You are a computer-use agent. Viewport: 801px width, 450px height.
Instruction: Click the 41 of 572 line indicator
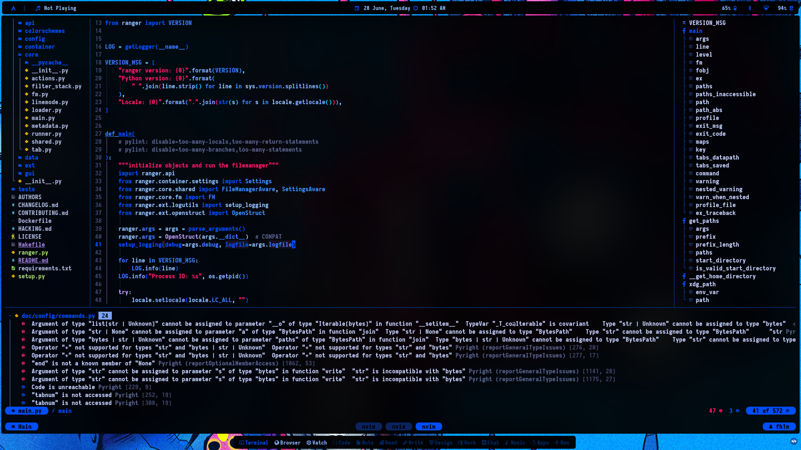(771, 411)
